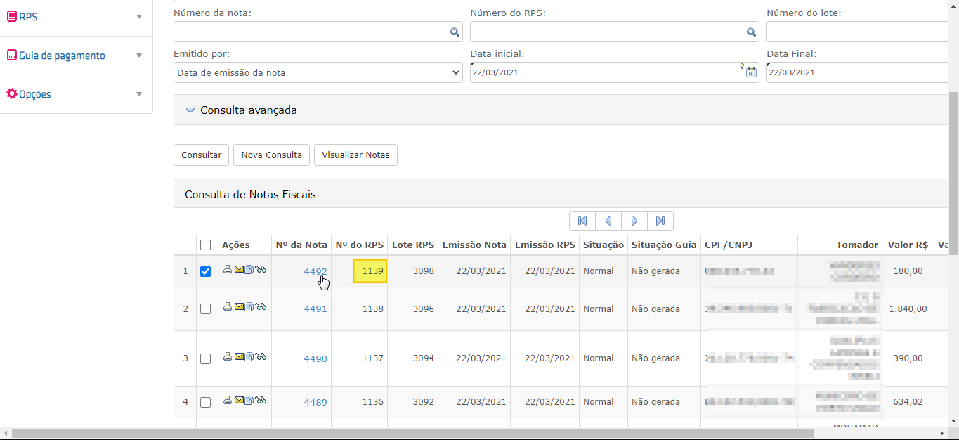The height and width of the screenshot is (440, 959).
Task: Select Valor cell 1.840,00
Action: point(908,309)
